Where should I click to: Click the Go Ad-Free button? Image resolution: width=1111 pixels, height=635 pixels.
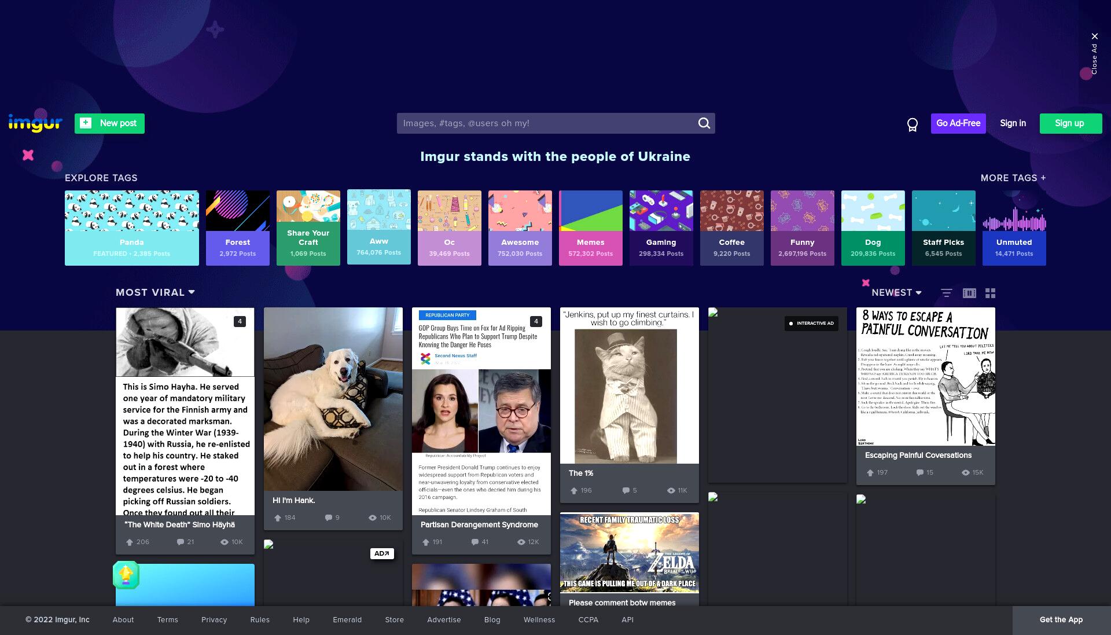point(958,123)
